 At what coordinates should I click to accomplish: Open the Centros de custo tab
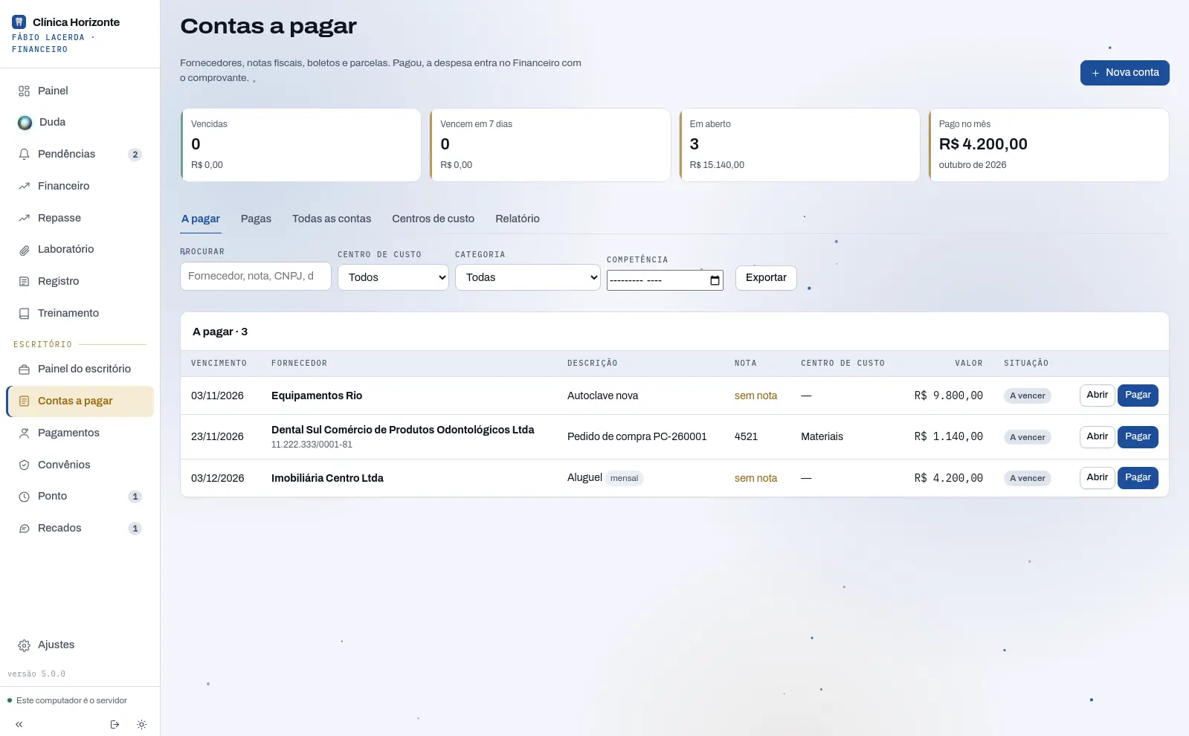coord(434,219)
